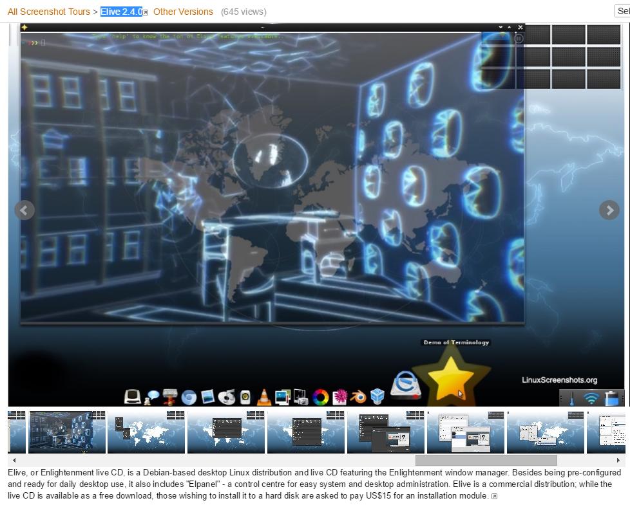Viewport: 630px width, 505px height.
Task: Open the pink flower application icon
Action: [340, 397]
